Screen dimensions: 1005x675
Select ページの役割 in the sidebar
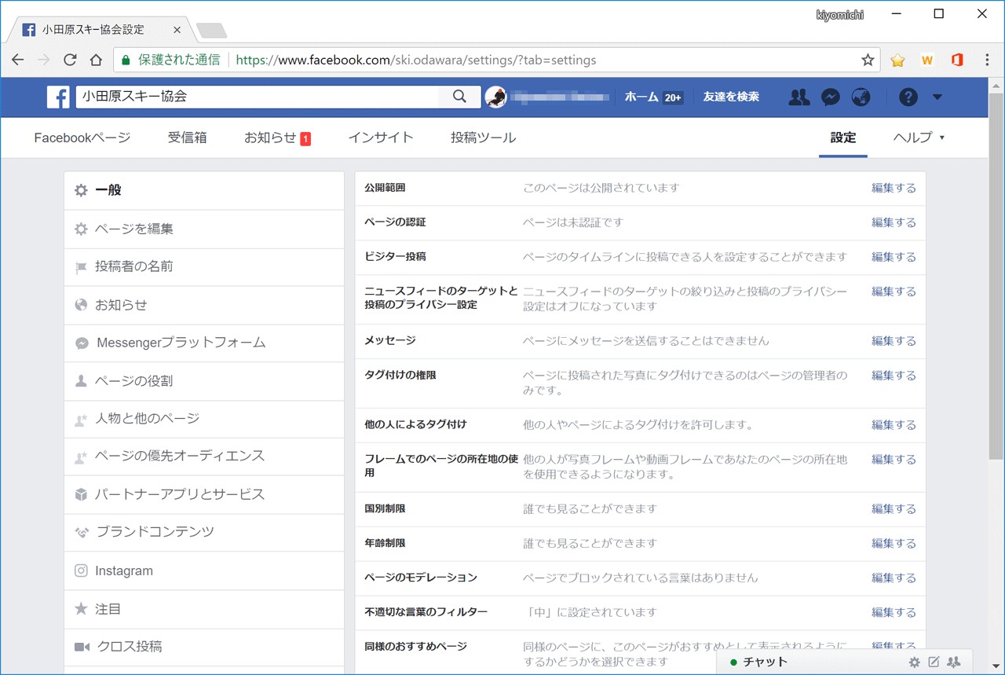pyautogui.click(x=204, y=380)
